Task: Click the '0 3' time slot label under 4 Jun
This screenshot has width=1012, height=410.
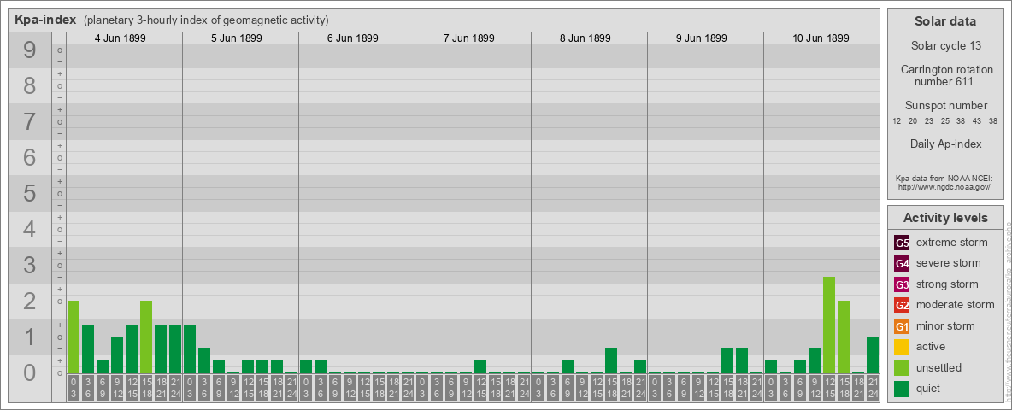Action: tap(74, 389)
